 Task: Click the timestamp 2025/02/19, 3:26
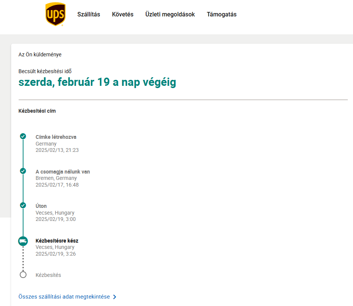pyautogui.click(x=56, y=254)
